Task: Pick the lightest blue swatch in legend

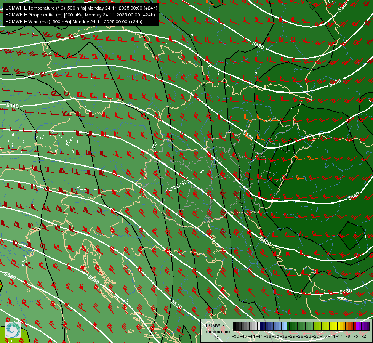Action: click(285, 326)
